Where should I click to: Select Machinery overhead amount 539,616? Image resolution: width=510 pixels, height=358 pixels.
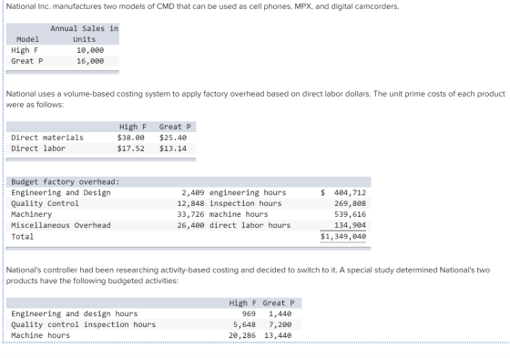350,214
